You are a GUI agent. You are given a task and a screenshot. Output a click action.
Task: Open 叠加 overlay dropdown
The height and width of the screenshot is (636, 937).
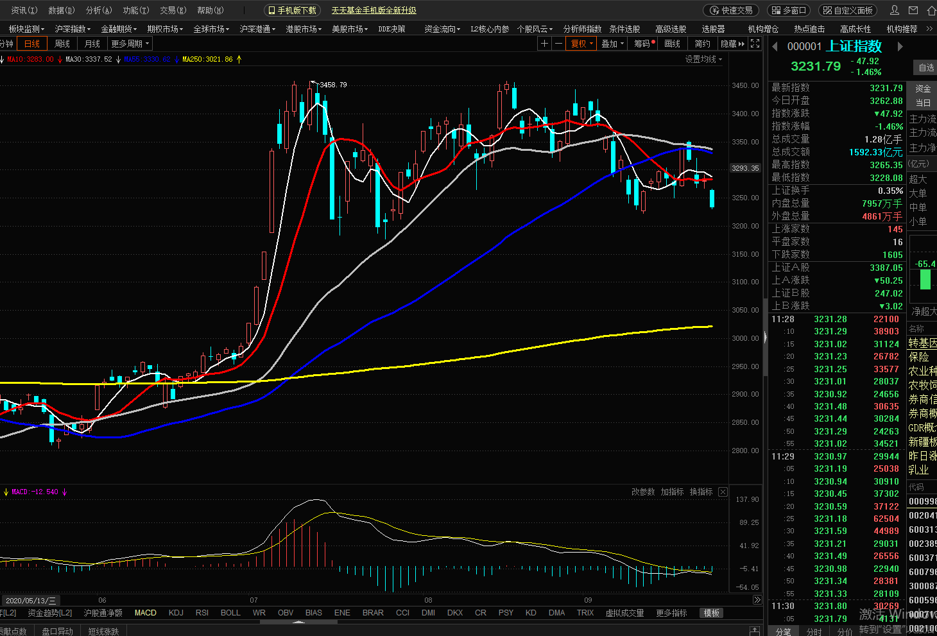613,44
